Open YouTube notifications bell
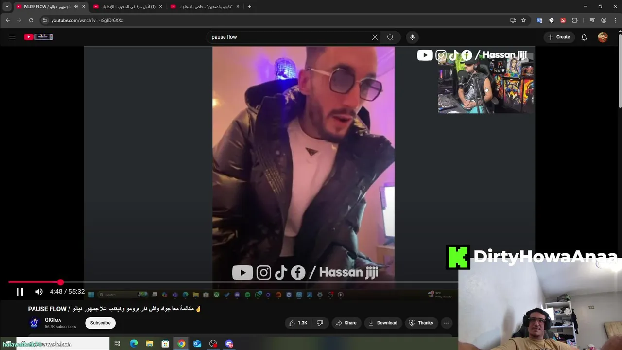The height and width of the screenshot is (350, 622). 584,37
